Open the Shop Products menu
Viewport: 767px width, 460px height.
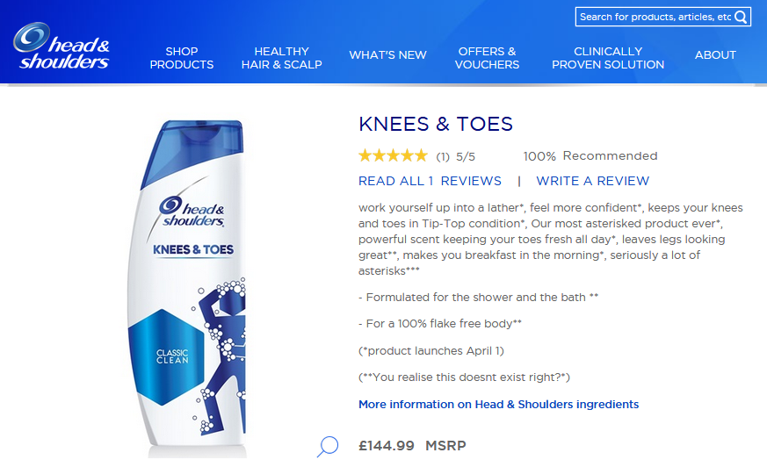182,58
